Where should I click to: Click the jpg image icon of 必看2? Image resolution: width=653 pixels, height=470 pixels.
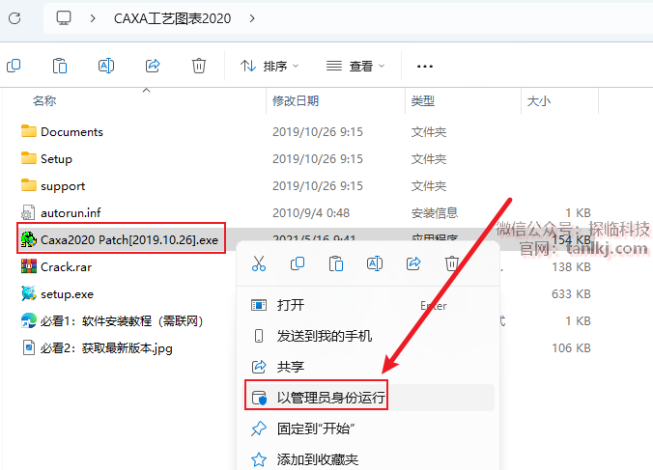point(29,347)
